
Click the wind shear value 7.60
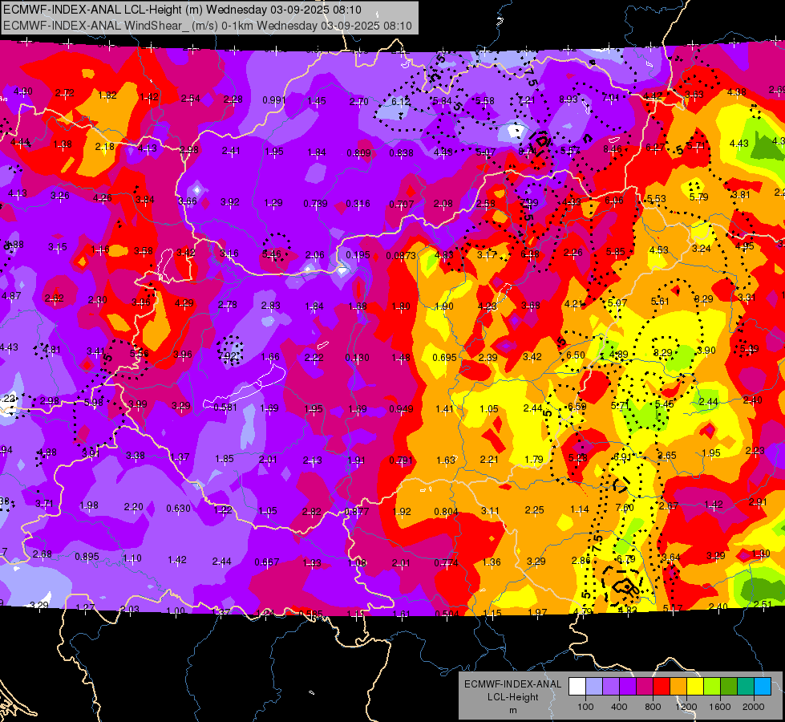[x=625, y=508]
